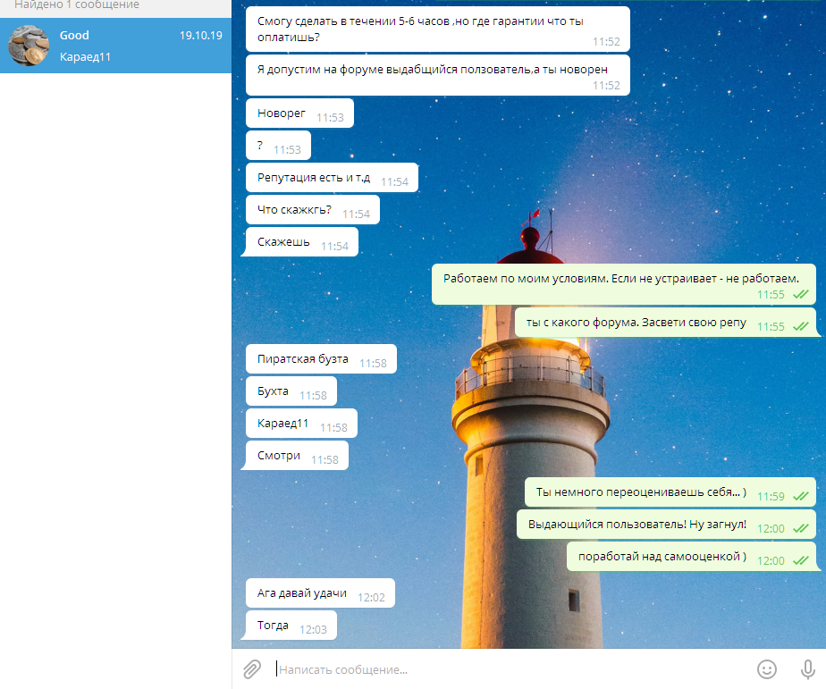The height and width of the screenshot is (689, 826).
Task: Click the 'поработай над самооценкой' message
Action: (691, 557)
